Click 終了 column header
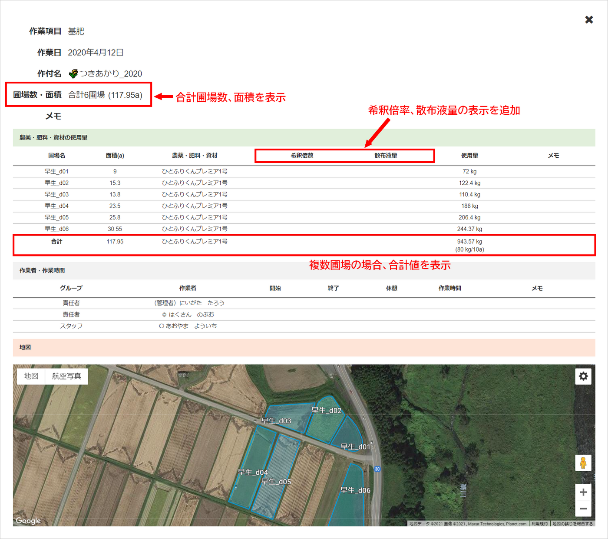 334,288
